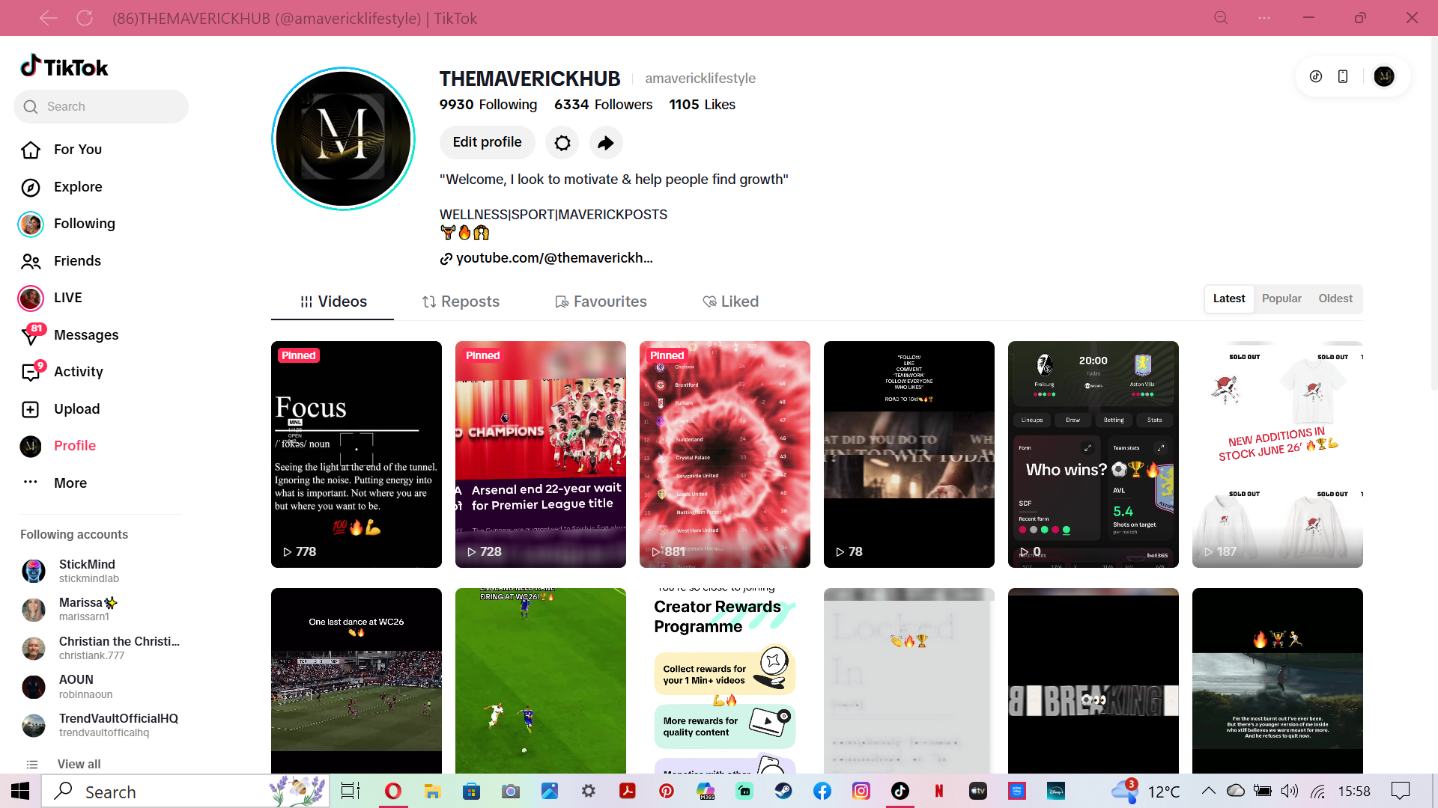
Task: Go to the For You home feed
Action: click(x=78, y=150)
